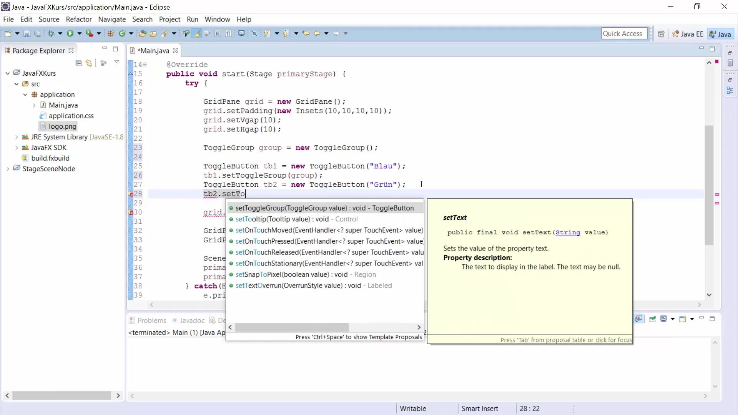Choose setOnTouchMoved proposal in autocomplete

(325, 230)
